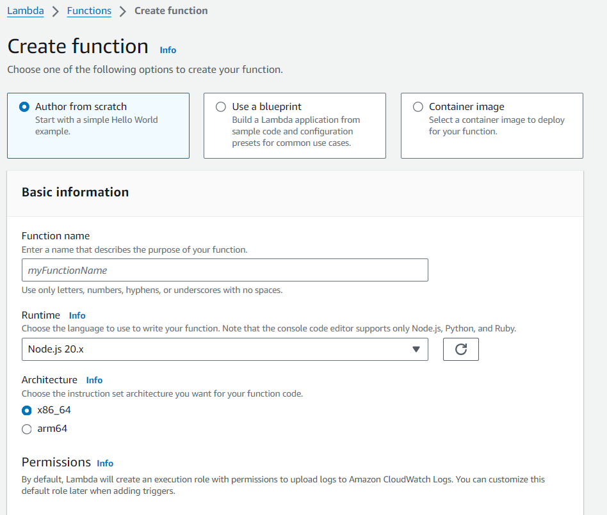Open Info link next to Permissions
This screenshot has height=515, width=607.
tap(105, 464)
